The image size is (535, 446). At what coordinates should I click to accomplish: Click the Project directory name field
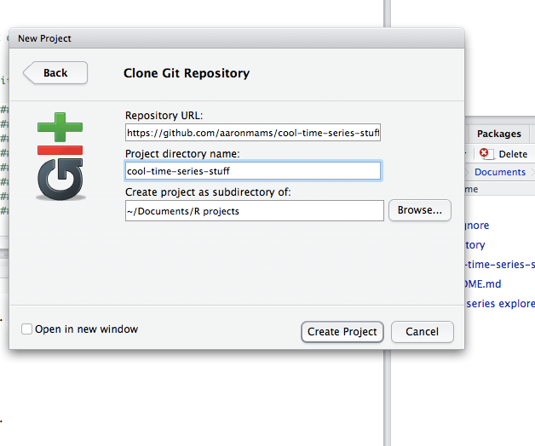click(252, 171)
